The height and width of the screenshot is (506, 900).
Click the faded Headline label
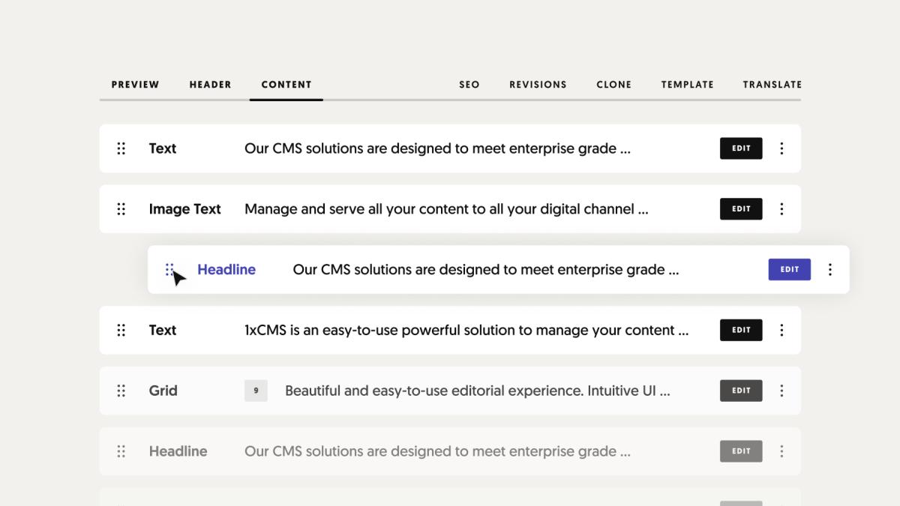178,451
